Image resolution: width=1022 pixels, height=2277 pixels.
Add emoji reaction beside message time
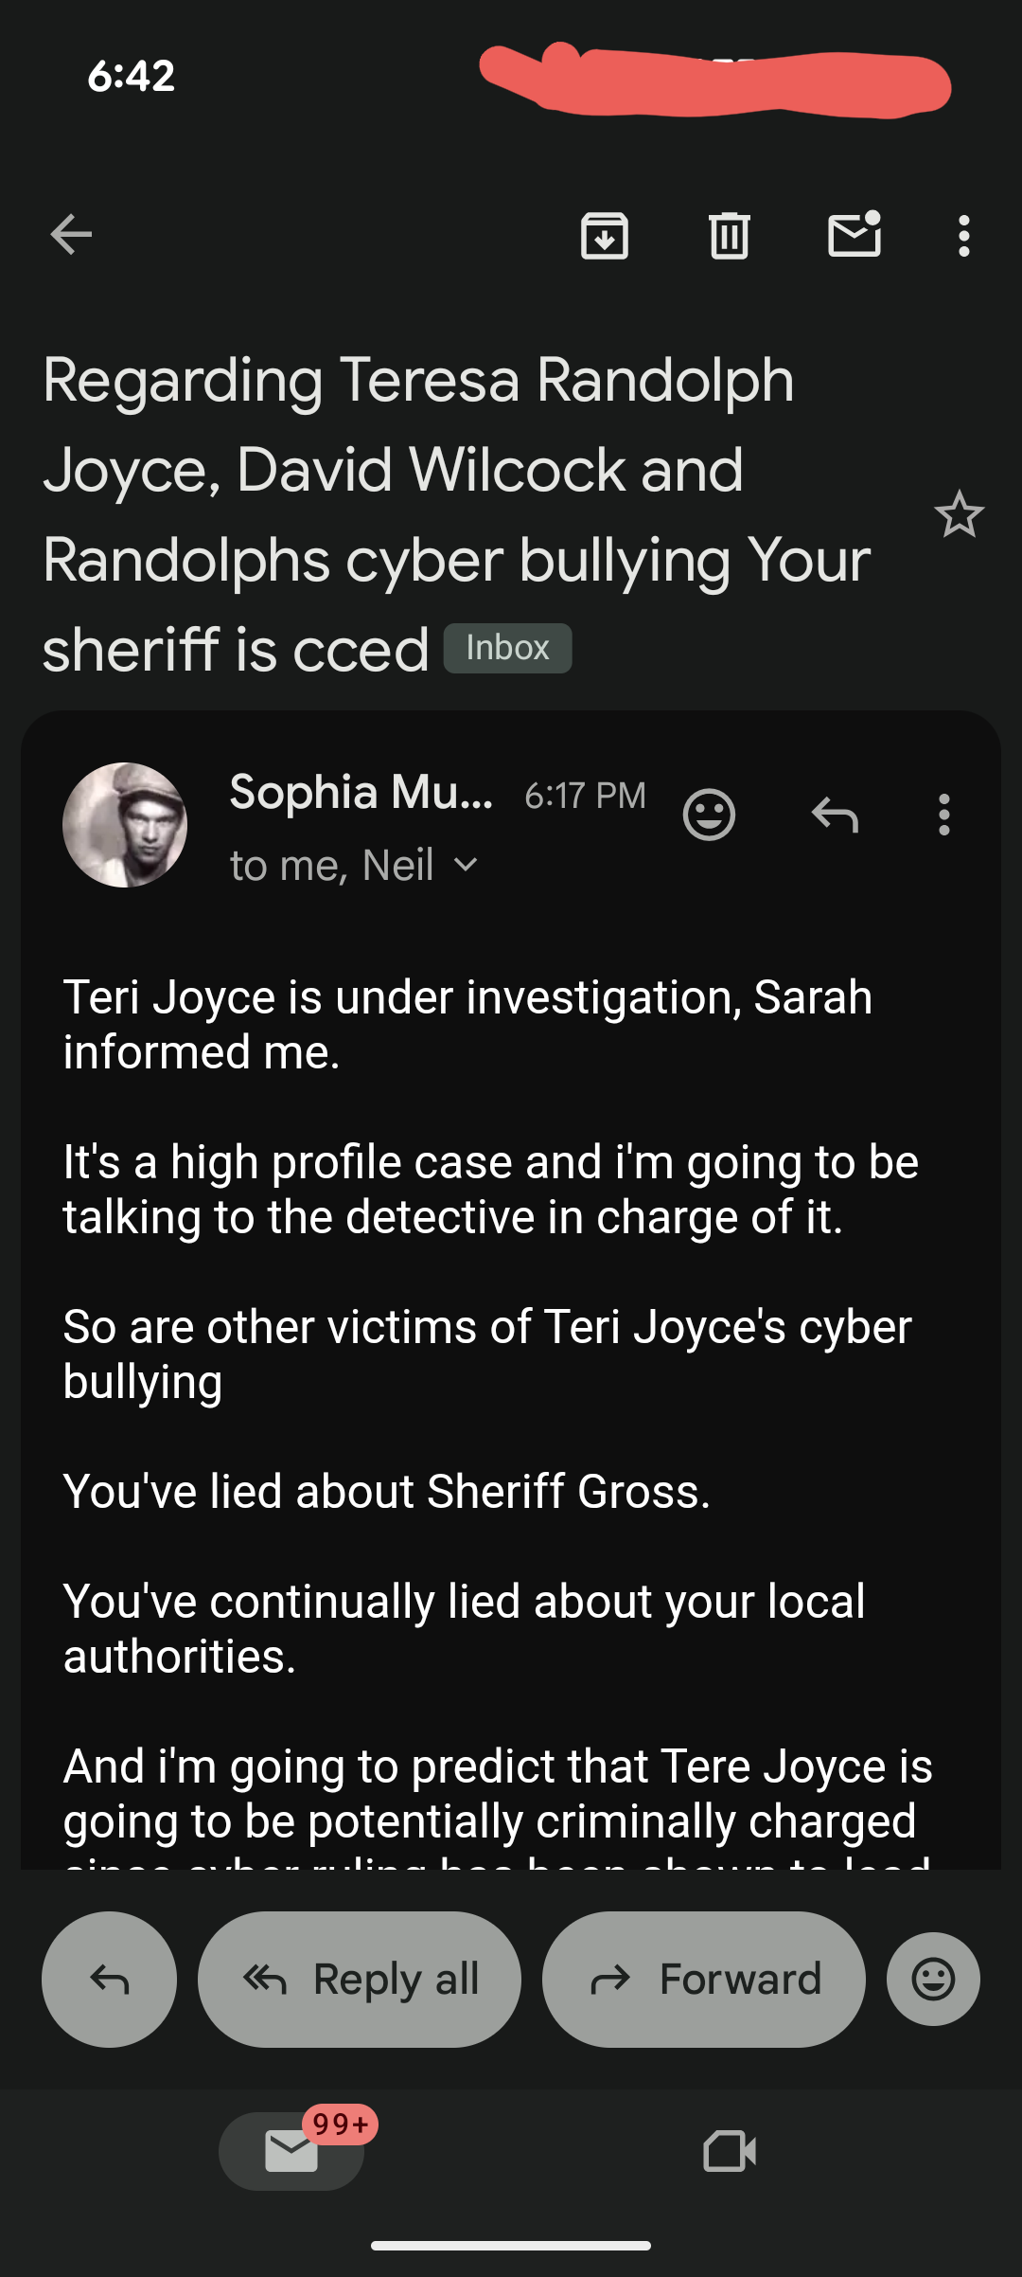(709, 815)
